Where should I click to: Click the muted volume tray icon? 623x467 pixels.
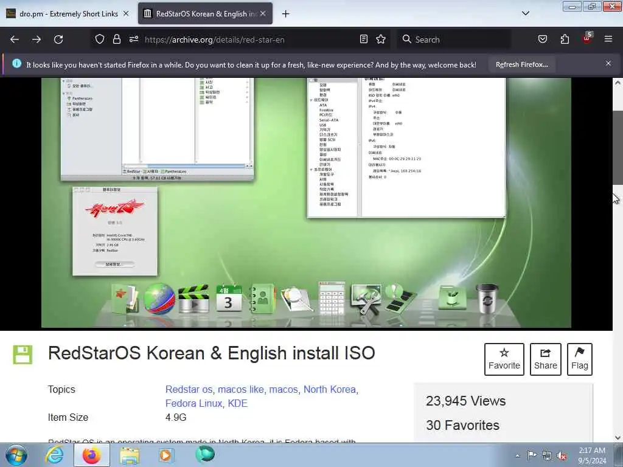click(x=562, y=456)
